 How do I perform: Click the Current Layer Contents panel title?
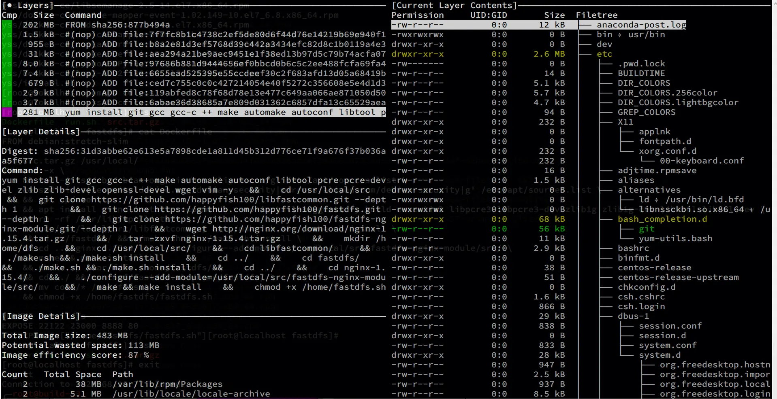[455, 5]
